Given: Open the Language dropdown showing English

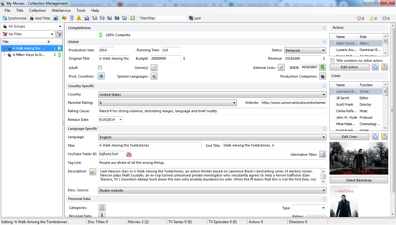Looking at the screenshot, I should point(212,137).
